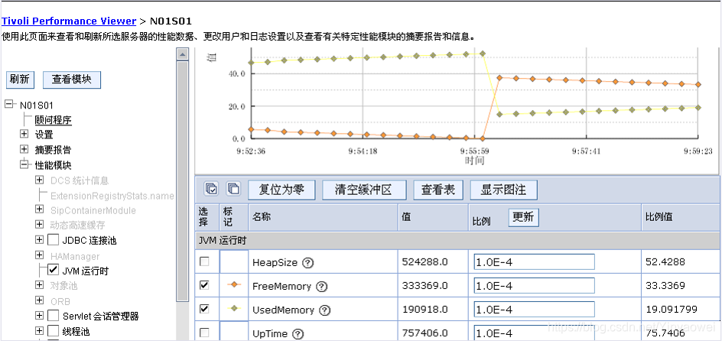Click the FreeMemory scale input field
The width and height of the screenshot is (722, 341).
(x=534, y=286)
